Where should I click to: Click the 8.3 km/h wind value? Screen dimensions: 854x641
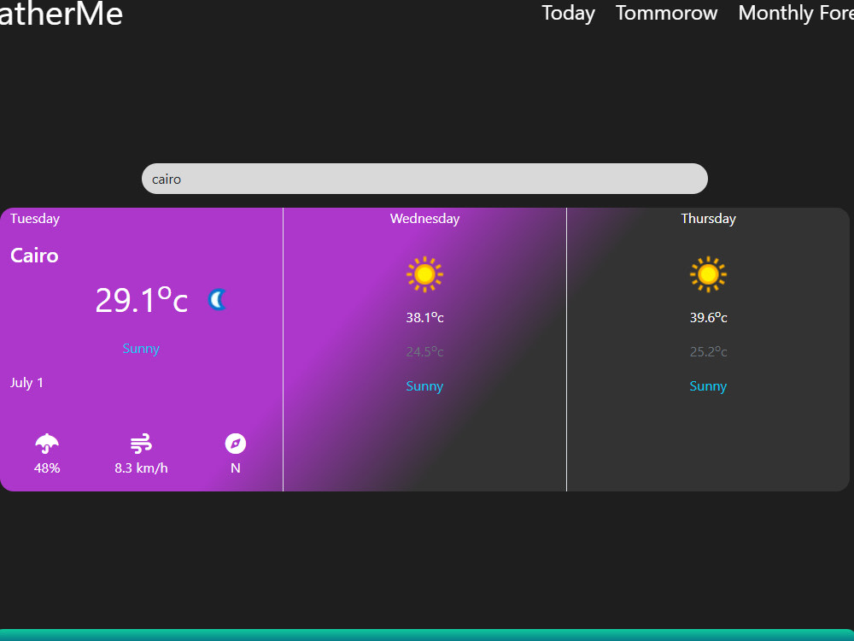coord(141,468)
